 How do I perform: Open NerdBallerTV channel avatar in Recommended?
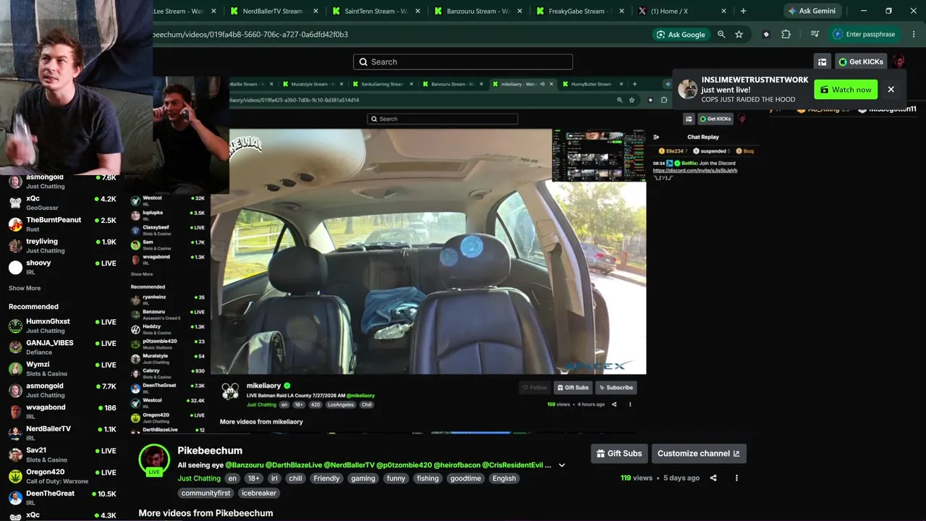[15, 433]
